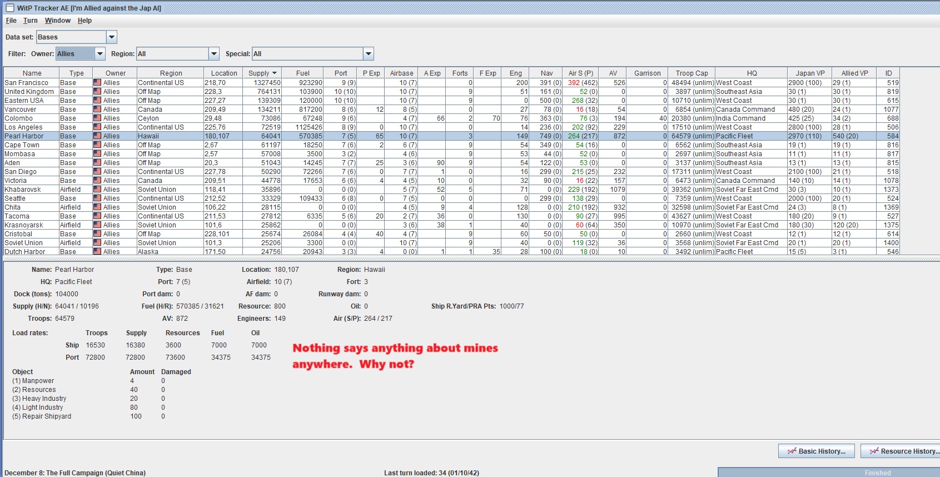Sort by the Garrison column header
The height and width of the screenshot is (477, 940).
pyautogui.click(x=648, y=73)
